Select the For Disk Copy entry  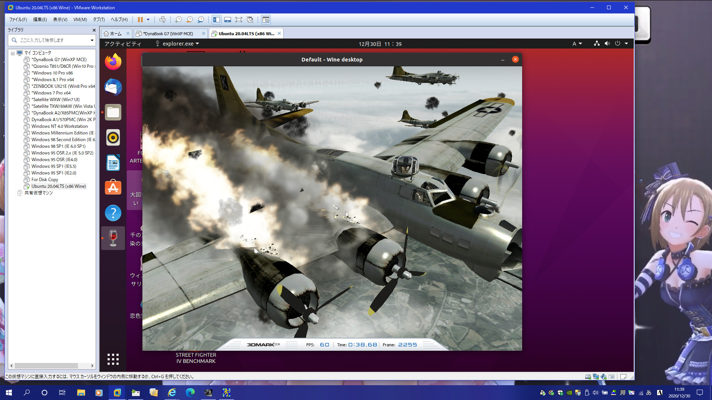tap(41, 180)
